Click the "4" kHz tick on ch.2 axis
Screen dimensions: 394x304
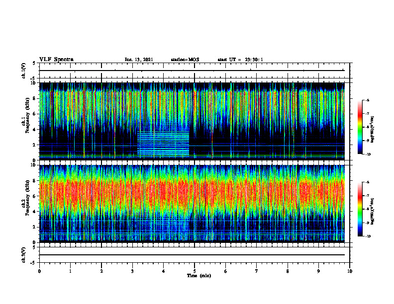35,212
